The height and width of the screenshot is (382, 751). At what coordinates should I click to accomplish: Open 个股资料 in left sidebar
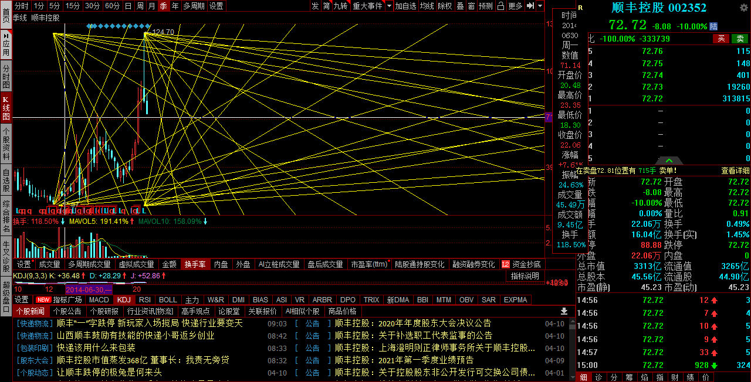coord(6,145)
